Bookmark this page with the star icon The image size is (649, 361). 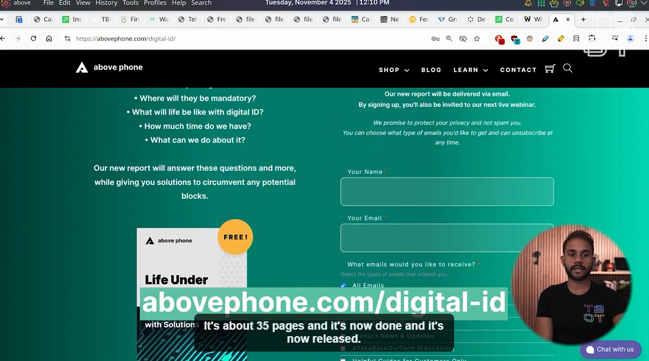tap(477, 38)
